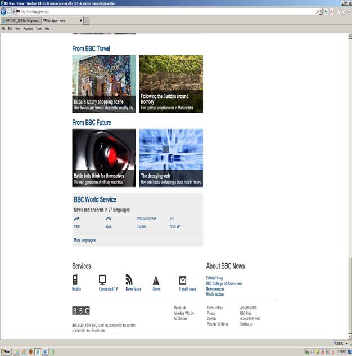Open the From BBC Travel heading link
This screenshot has width=352, height=356.
91,48
